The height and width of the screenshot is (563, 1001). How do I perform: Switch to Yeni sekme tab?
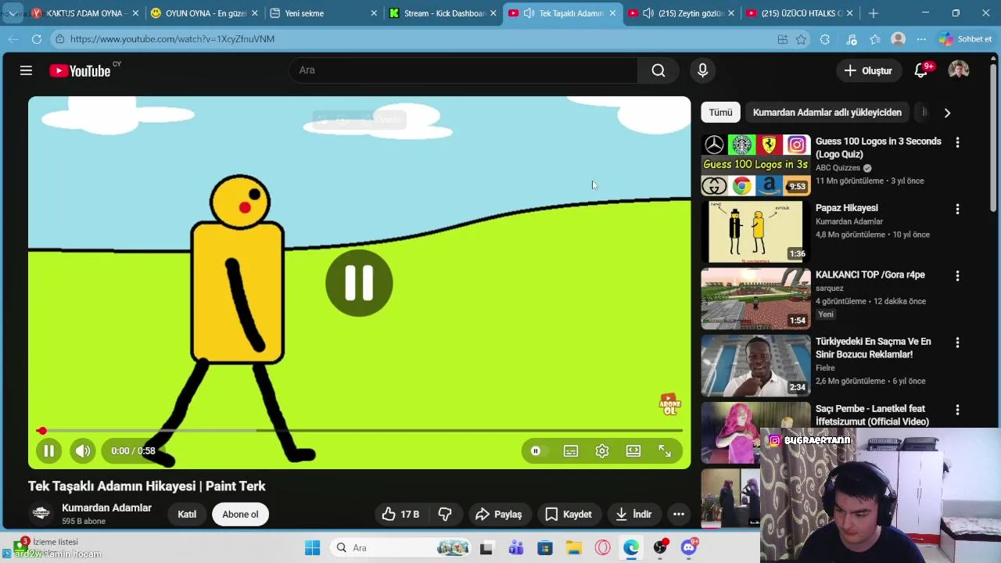pos(322,13)
